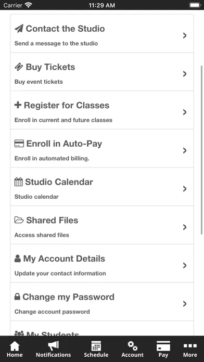This screenshot has width=204, height=362.
Task: Open the Account tab with gears icon
Action: [133, 349]
